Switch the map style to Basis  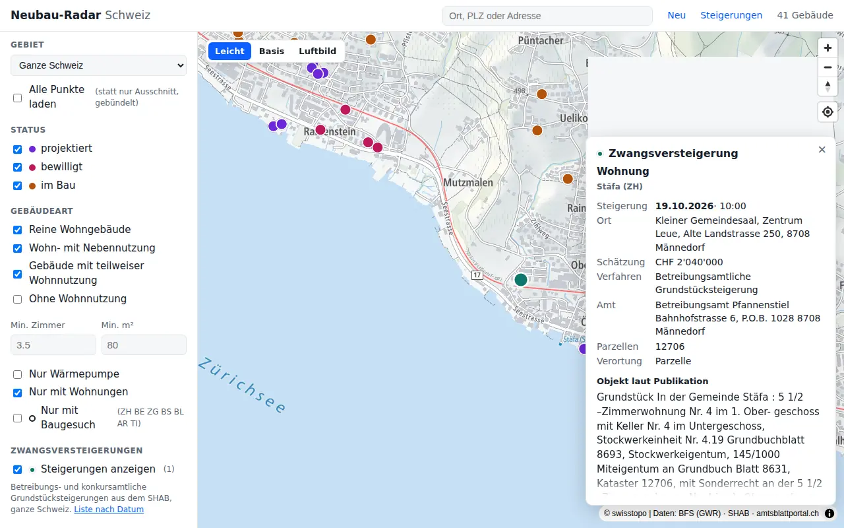pyautogui.click(x=272, y=51)
